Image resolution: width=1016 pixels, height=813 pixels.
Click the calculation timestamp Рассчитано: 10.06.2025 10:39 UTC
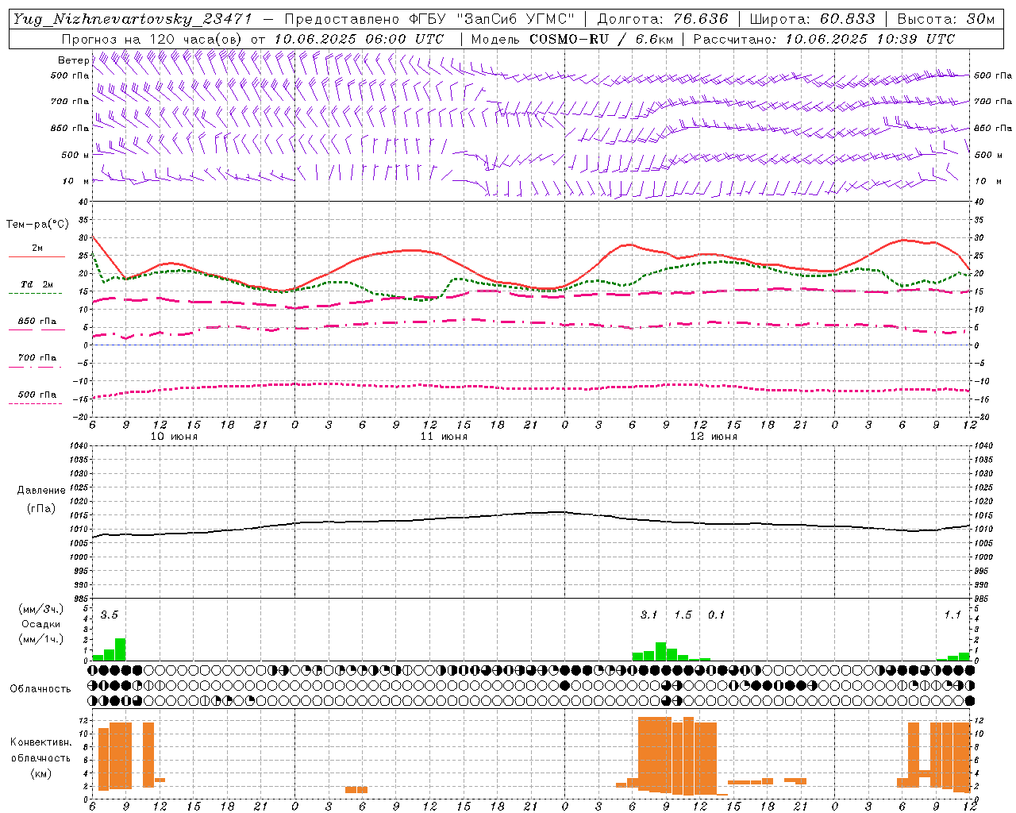tap(824, 39)
